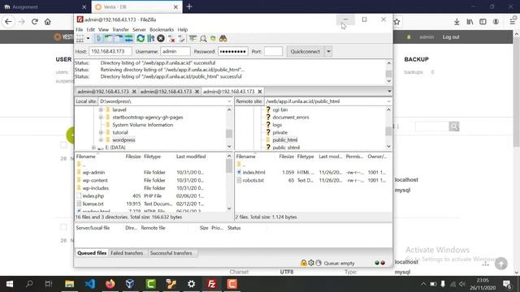Click the Host input field
Screen dimensions: 520x292
pos(110,52)
